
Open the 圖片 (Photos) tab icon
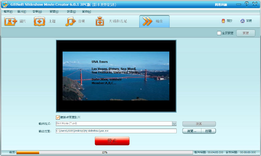coord(11,21)
